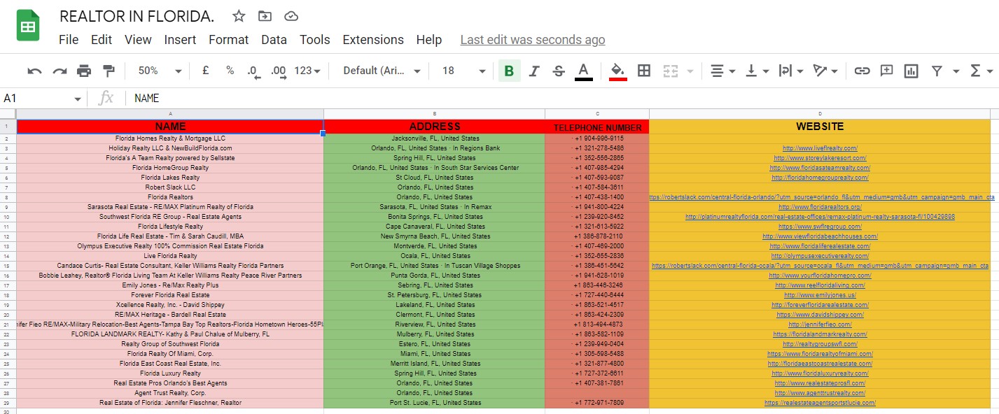Increase decimal places

278,71
